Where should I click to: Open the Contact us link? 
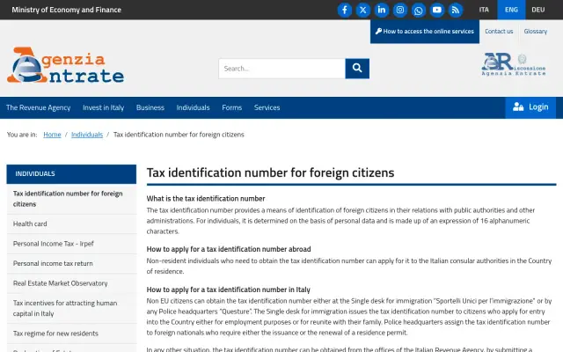click(499, 32)
